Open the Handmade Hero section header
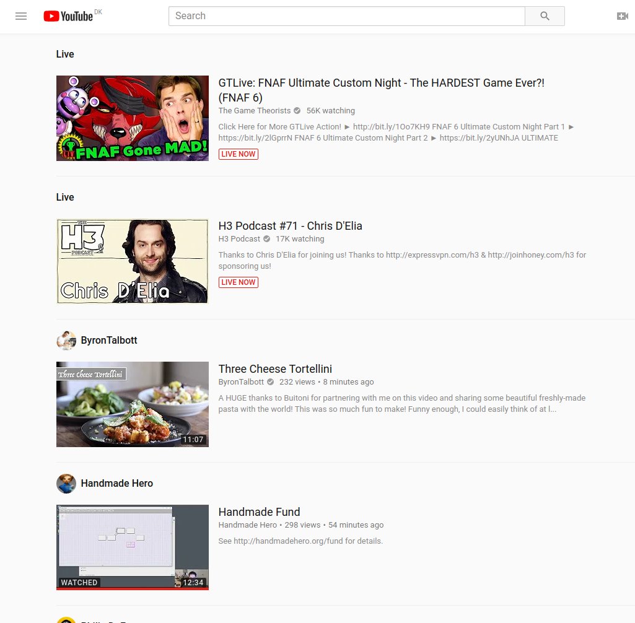Viewport: 635px width, 623px height. pos(116,483)
